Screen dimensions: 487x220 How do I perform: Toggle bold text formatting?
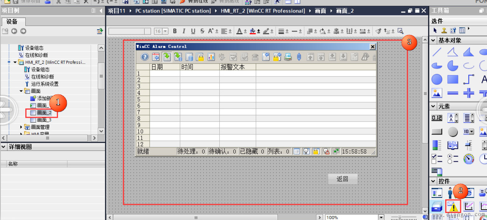click(x=175, y=31)
